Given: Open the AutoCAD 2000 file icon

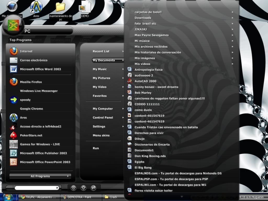Looking at the screenshot, I should click(130, 81).
